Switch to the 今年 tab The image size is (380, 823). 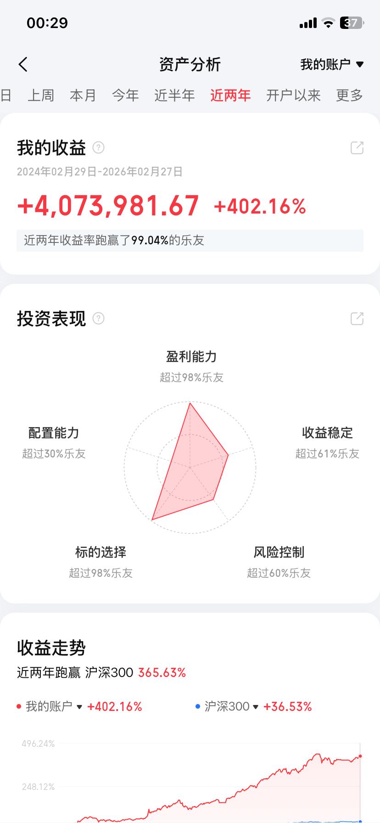click(125, 96)
